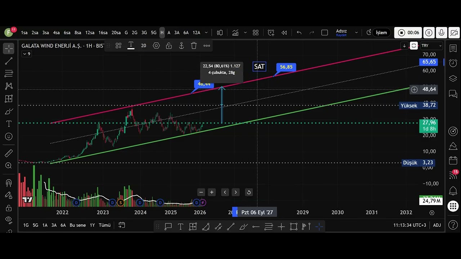
Task: Select the brush drawing tool
Action: coord(9,111)
